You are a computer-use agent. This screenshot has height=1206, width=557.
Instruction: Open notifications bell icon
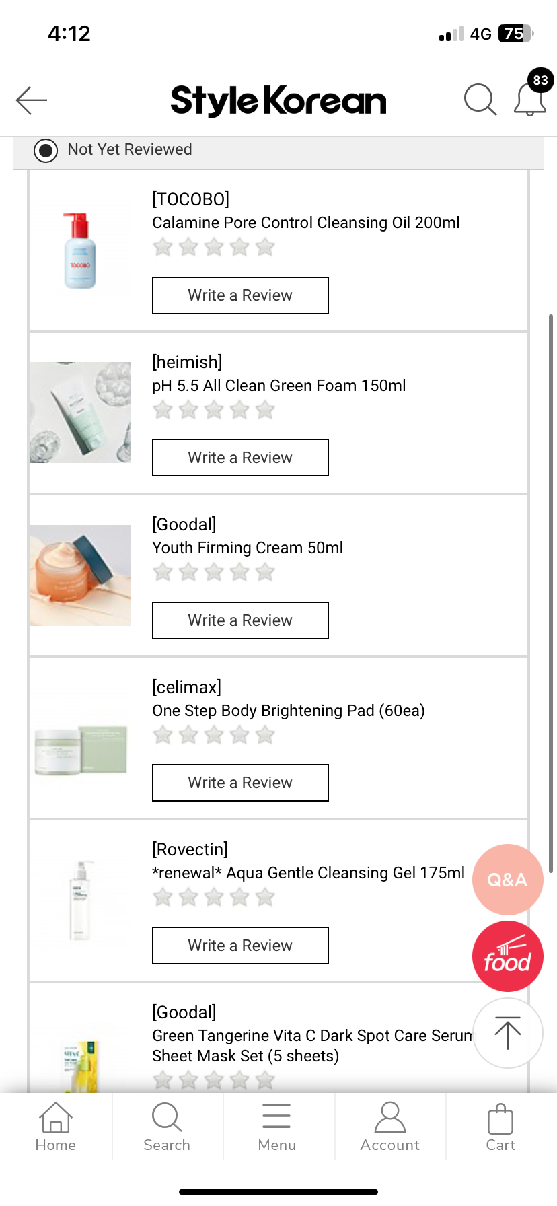(530, 100)
